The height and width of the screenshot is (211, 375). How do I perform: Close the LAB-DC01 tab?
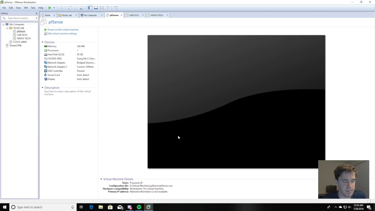pos(143,15)
